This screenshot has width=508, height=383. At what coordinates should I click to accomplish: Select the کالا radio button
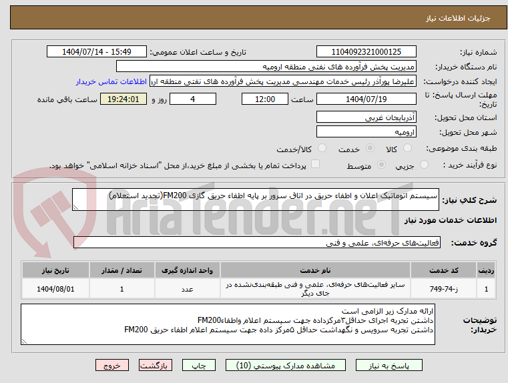(408, 148)
